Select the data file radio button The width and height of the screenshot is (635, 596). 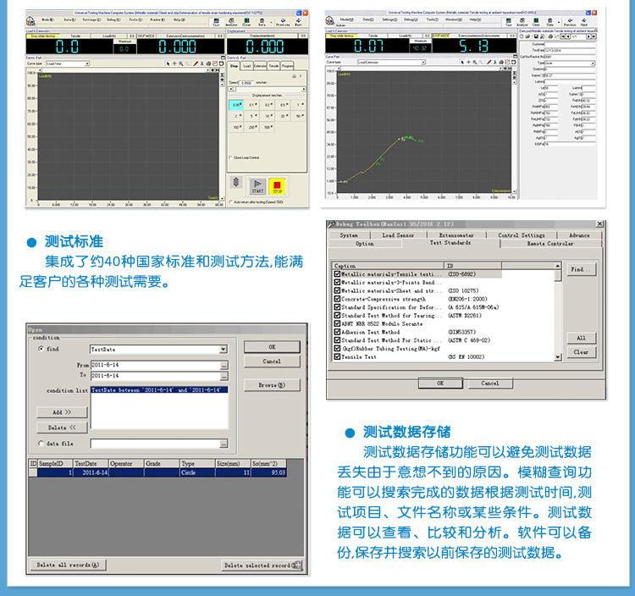click(x=41, y=443)
